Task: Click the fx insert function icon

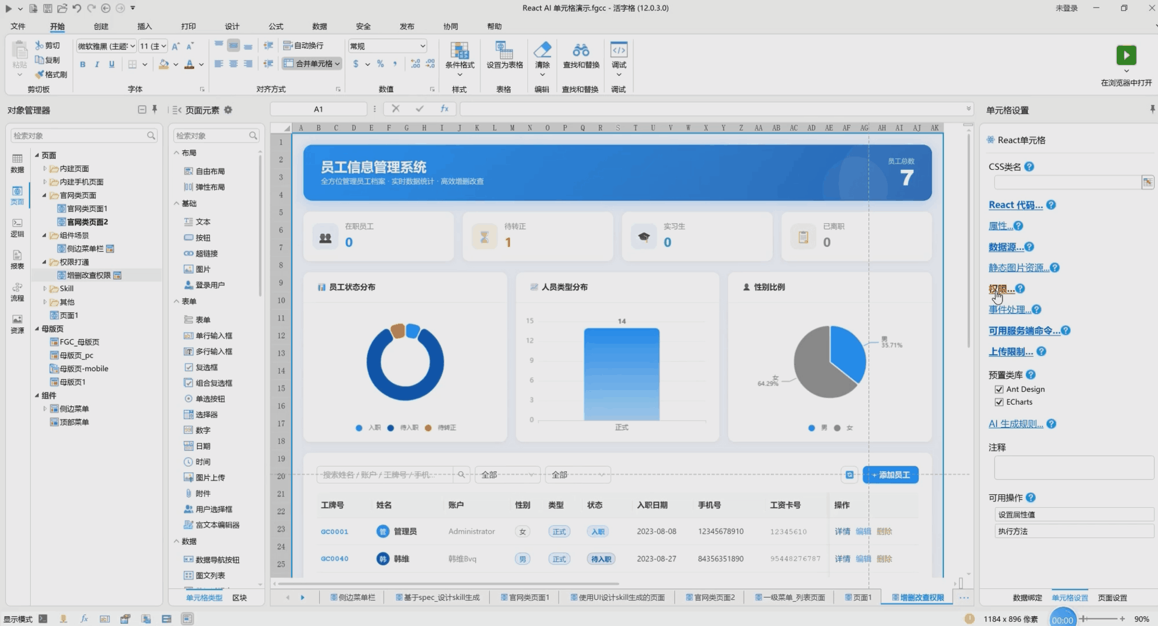Action: tap(444, 108)
